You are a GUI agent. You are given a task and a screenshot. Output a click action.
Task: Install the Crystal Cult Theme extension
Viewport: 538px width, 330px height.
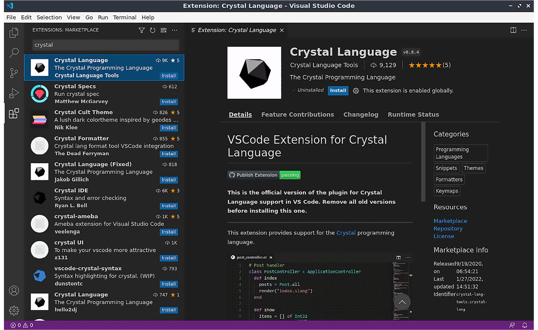click(x=169, y=128)
